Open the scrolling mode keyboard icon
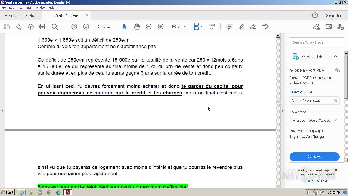Image resolution: width=348 pixels, height=196 pixels. (x=212, y=27)
